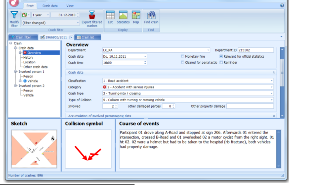Tick the Reminder checkbox
Image resolution: width=312 pixels, height=185 pixels.
point(221,63)
